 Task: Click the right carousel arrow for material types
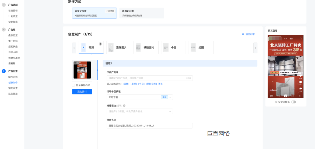click(x=255, y=48)
